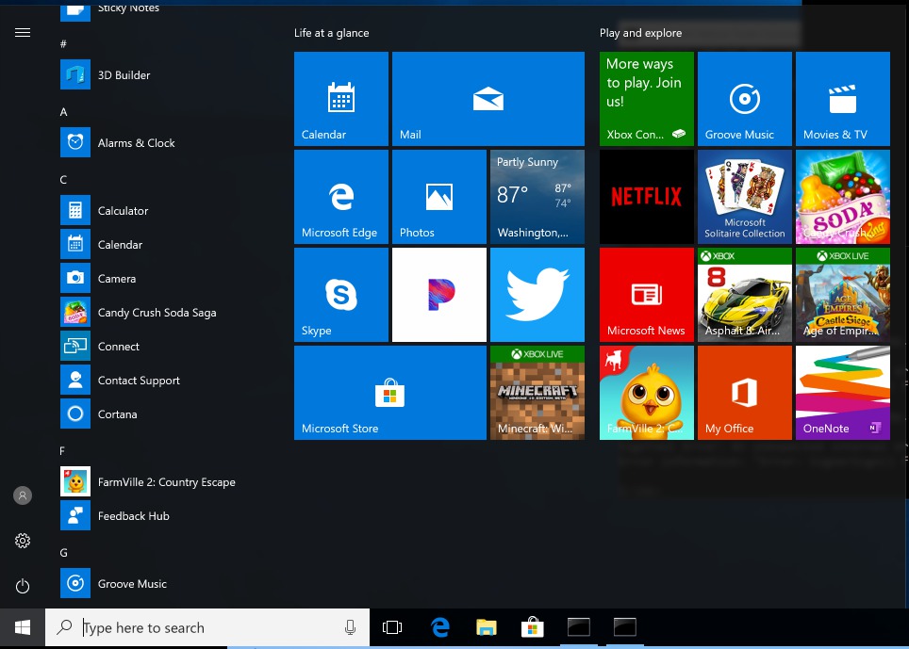Click the 'C' letter group header

click(63, 180)
